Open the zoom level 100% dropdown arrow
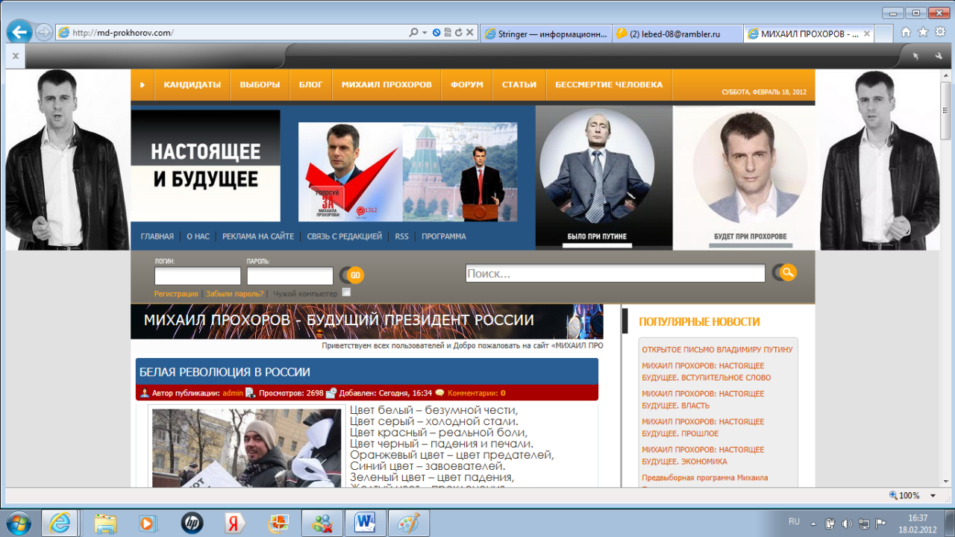The width and height of the screenshot is (955, 537). (933, 496)
